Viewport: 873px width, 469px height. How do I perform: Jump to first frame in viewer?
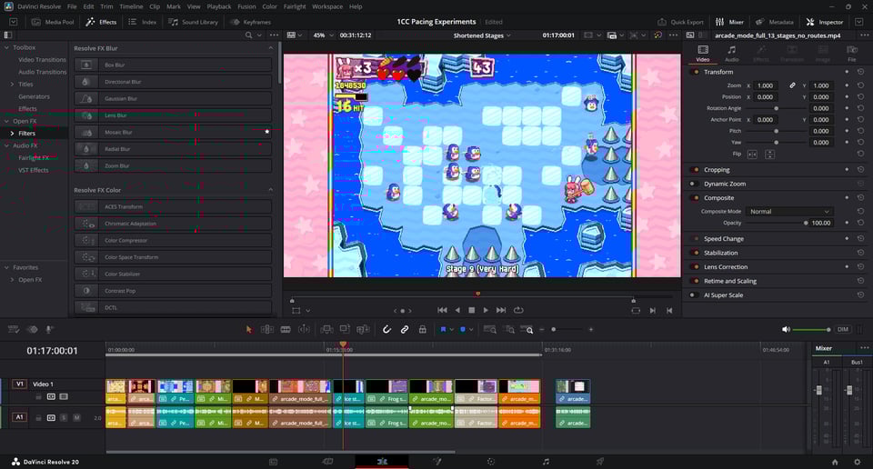(442, 310)
